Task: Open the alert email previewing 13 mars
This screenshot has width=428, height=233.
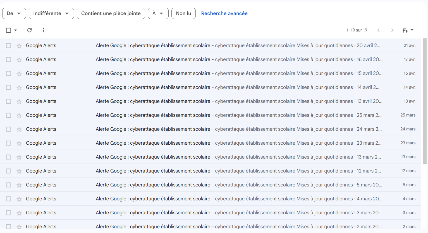Action: pos(211,157)
